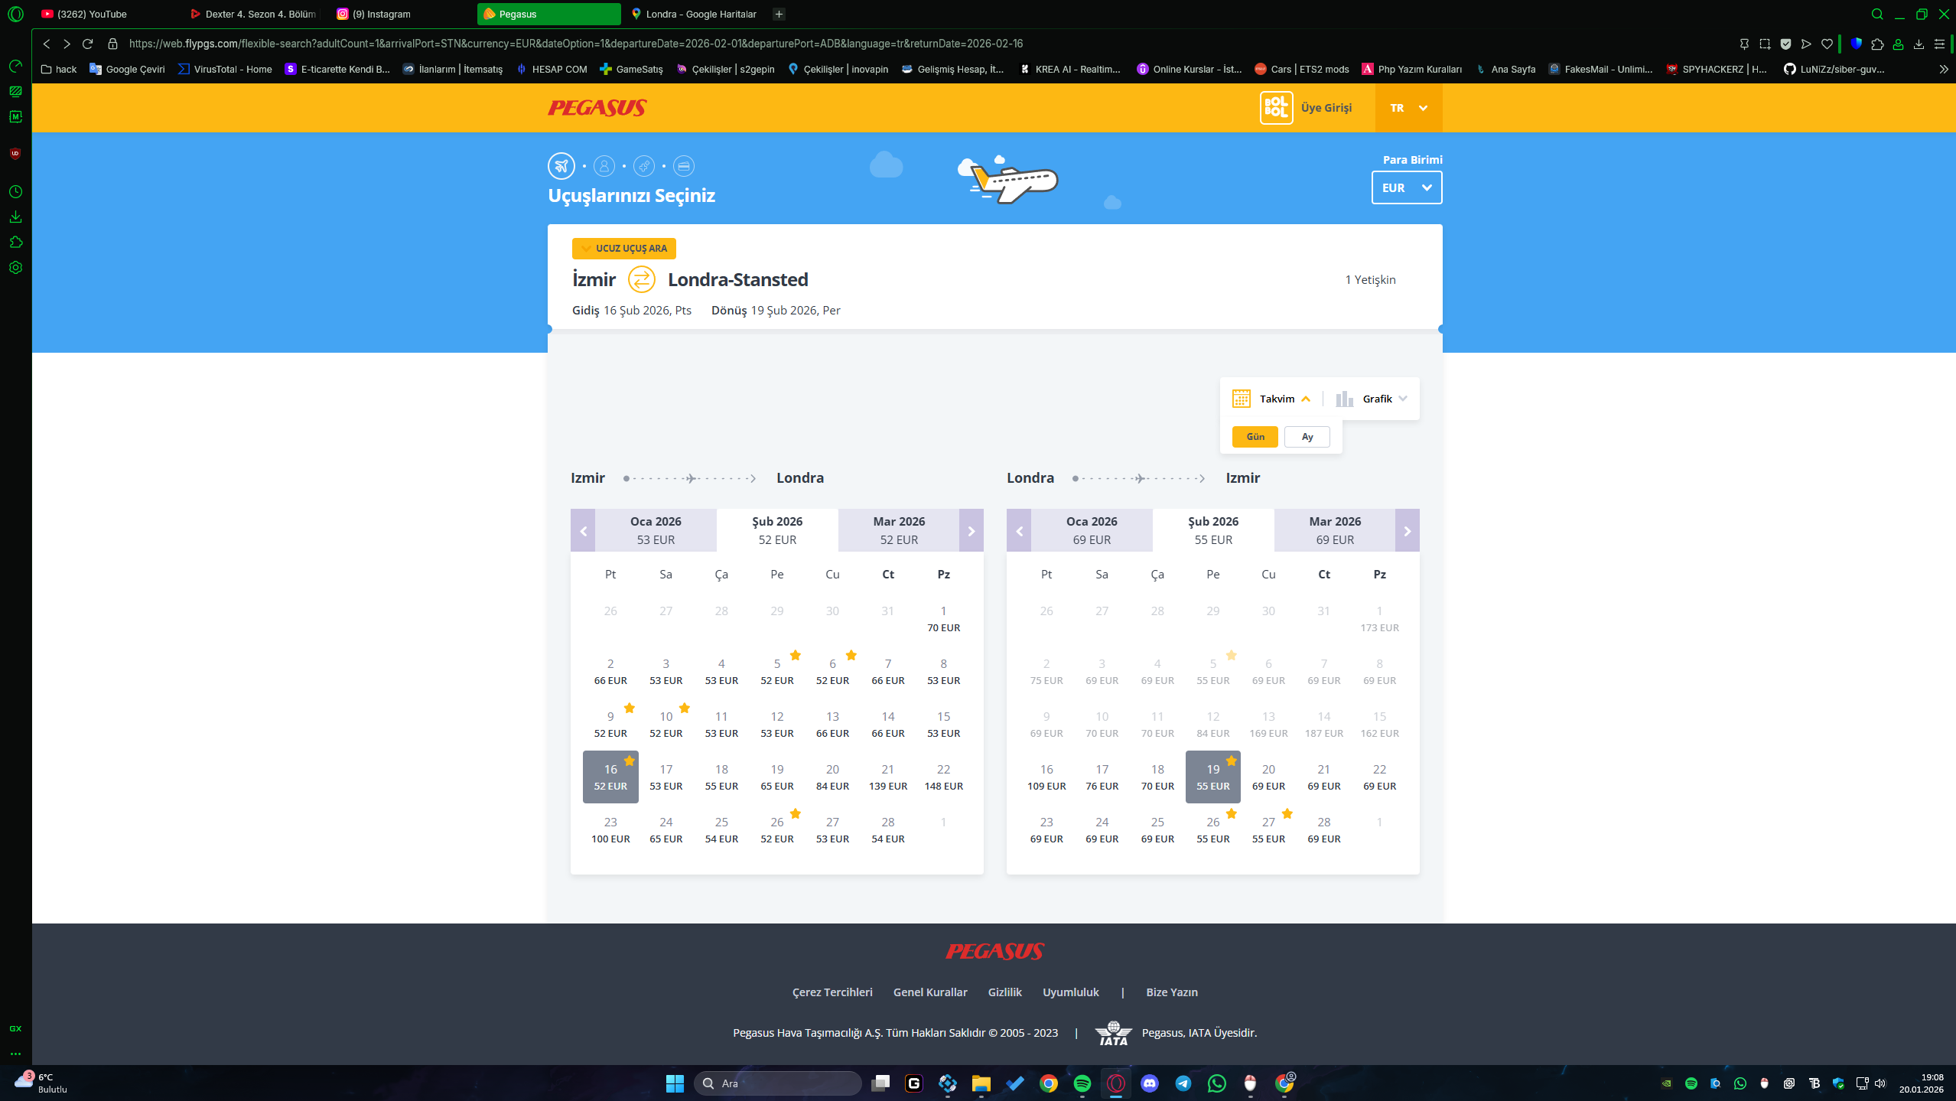Select return date 28 at 69 EUR
Viewport: 1956px width, 1101px height.
1324,829
